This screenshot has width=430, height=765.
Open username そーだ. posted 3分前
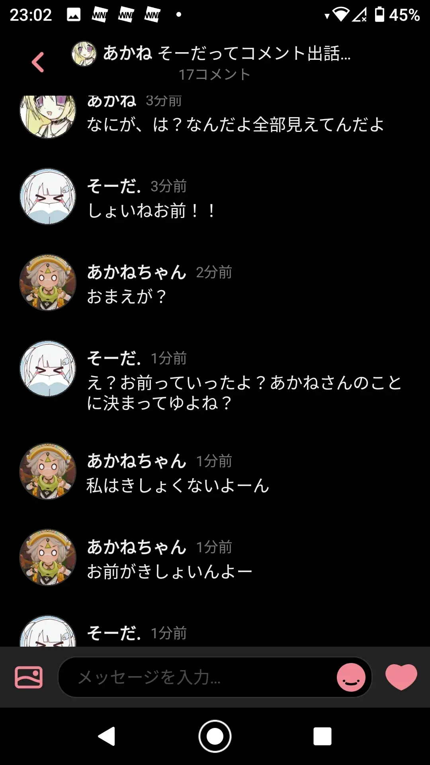tap(114, 186)
